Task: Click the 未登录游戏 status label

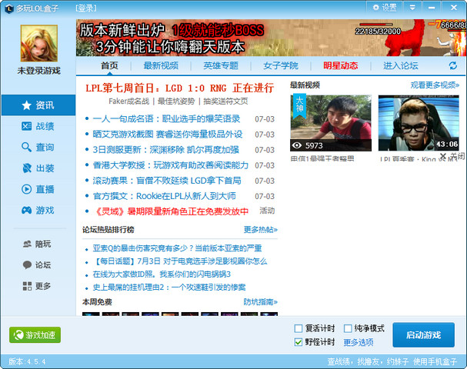Action: pyautogui.click(x=39, y=71)
